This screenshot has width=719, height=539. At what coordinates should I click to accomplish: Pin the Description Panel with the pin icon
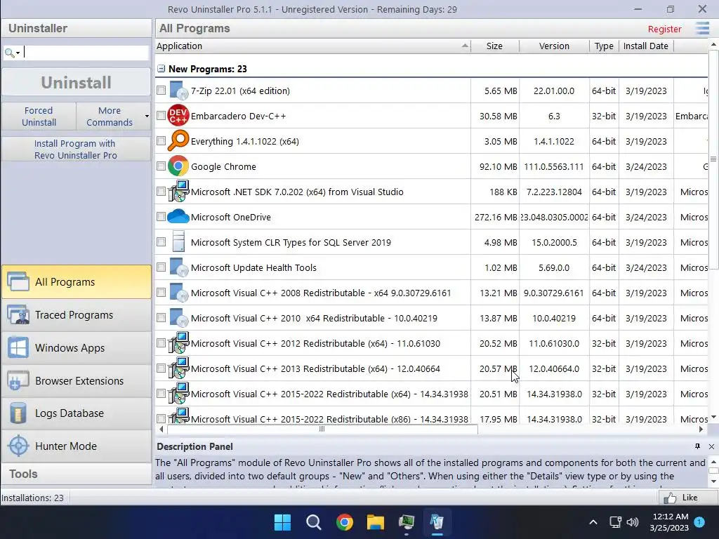tap(697, 446)
